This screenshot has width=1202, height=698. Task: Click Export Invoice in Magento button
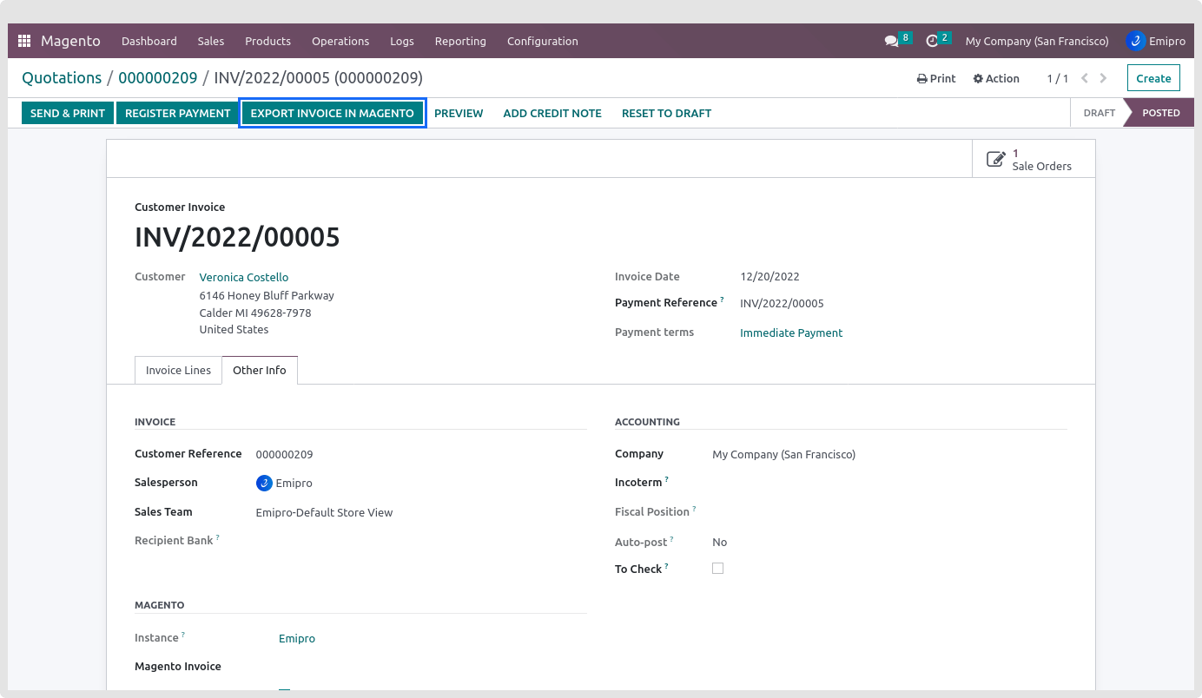pos(332,113)
